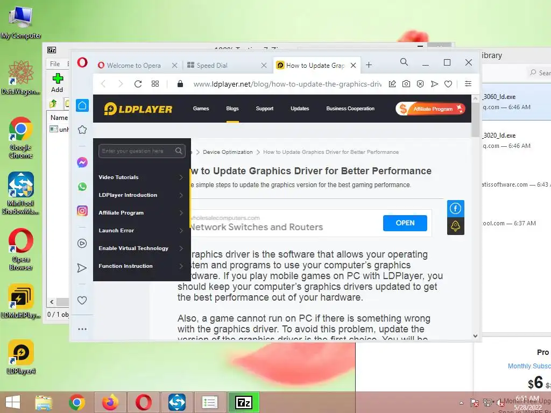Go forward to the next page
Viewport: 551px width, 413px height.
[x=121, y=84]
